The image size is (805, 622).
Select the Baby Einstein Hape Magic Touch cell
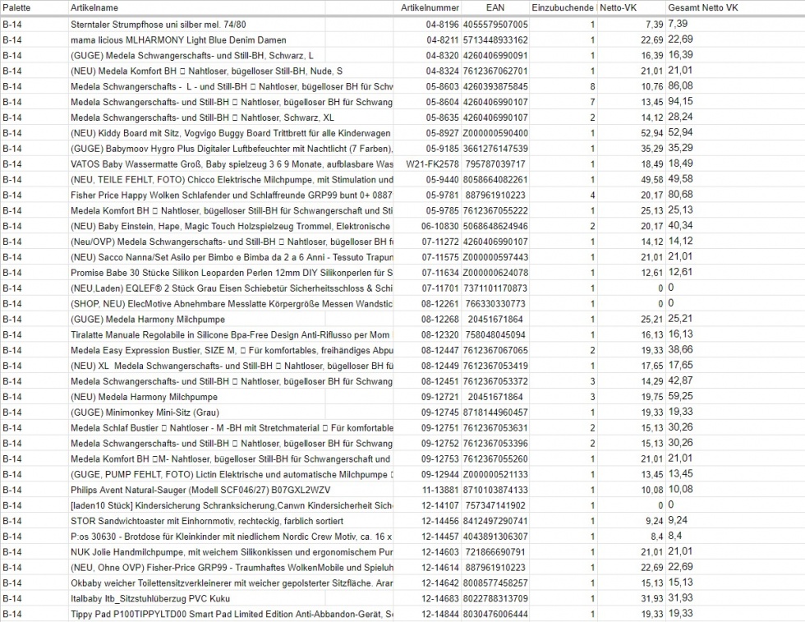point(231,226)
